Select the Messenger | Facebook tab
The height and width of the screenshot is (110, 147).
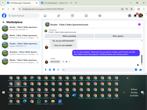pos(20,3)
